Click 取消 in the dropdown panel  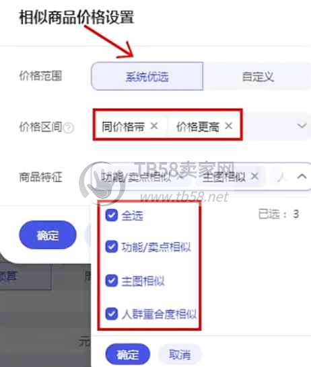[180, 354]
